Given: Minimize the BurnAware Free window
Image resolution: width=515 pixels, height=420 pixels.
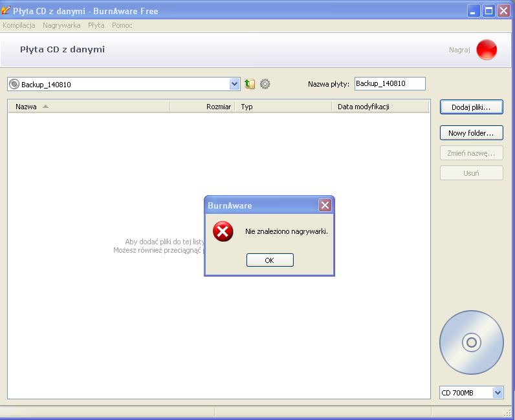Looking at the screenshot, I should [474, 11].
